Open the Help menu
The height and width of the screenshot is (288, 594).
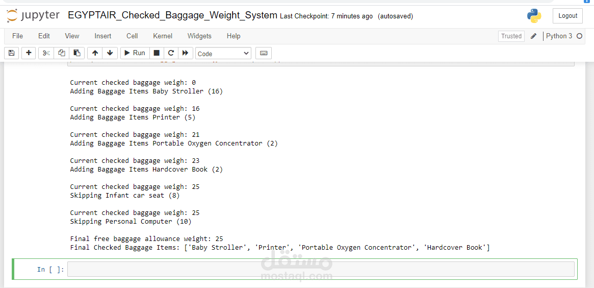point(234,36)
